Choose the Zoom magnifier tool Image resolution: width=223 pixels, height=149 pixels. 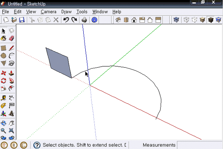pyautogui.click(x=4, y=131)
